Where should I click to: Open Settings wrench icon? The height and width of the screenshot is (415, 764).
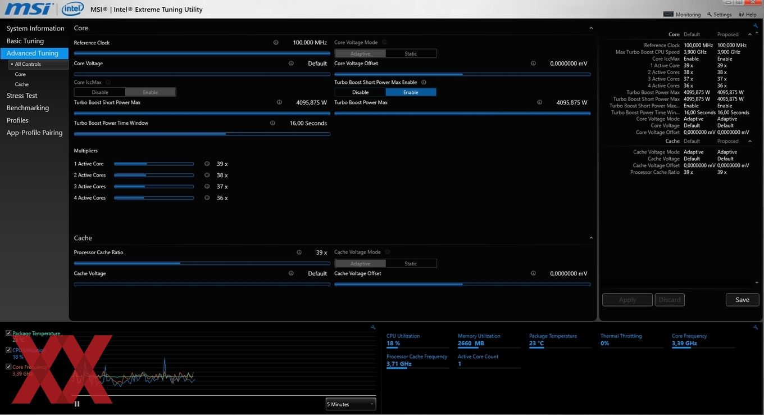pos(710,14)
